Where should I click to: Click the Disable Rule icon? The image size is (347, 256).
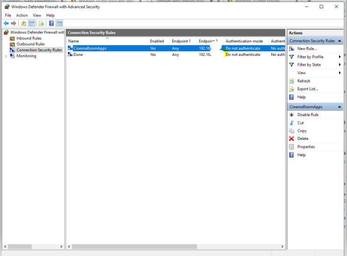292,115
